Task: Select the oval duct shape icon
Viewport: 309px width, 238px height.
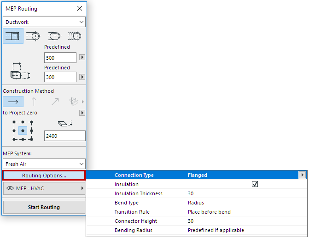Action: point(55,36)
